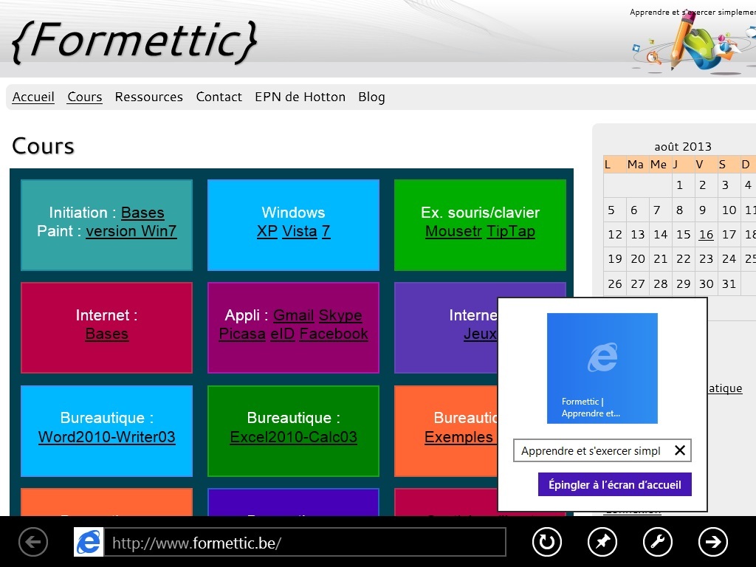Open the Internet Bases link in red tile
The image size is (756, 567).
[106, 334]
